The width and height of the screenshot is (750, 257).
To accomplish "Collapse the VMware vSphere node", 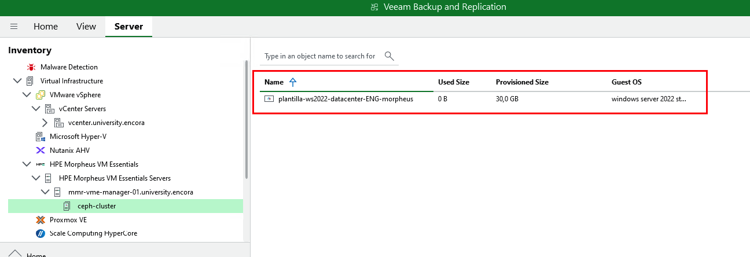I will click(x=27, y=95).
